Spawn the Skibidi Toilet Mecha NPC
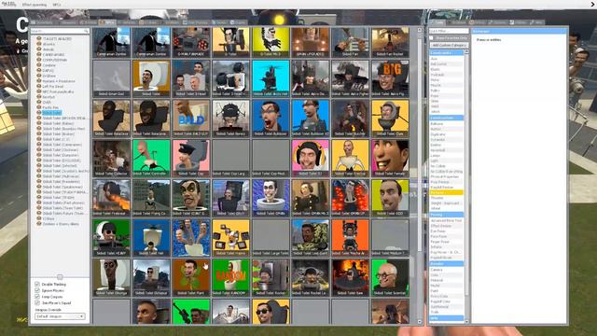 pyautogui.click(x=351, y=238)
